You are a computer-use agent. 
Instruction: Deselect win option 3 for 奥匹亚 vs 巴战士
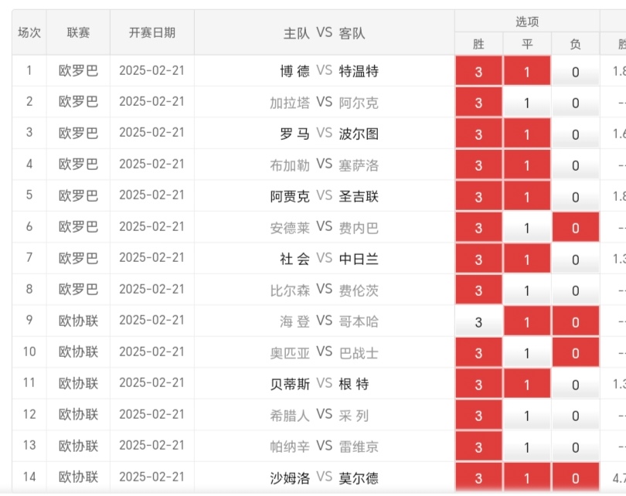[x=478, y=353]
